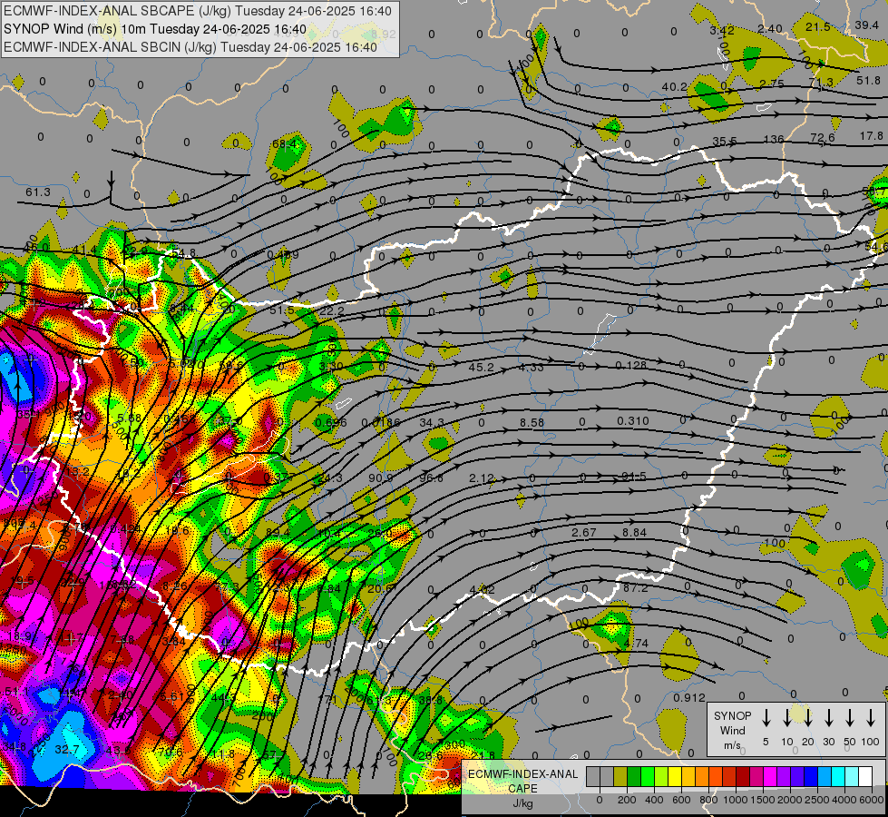Viewport: 888px width, 817px height.
Task: Click the map value 2.67
Action: pyautogui.click(x=584, y=532)
